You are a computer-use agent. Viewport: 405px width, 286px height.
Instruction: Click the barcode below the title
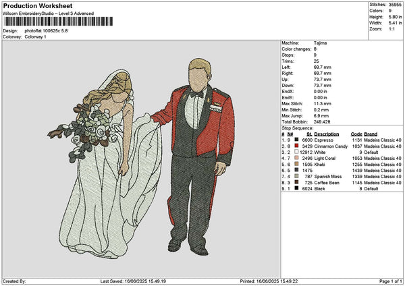point(56,22)
